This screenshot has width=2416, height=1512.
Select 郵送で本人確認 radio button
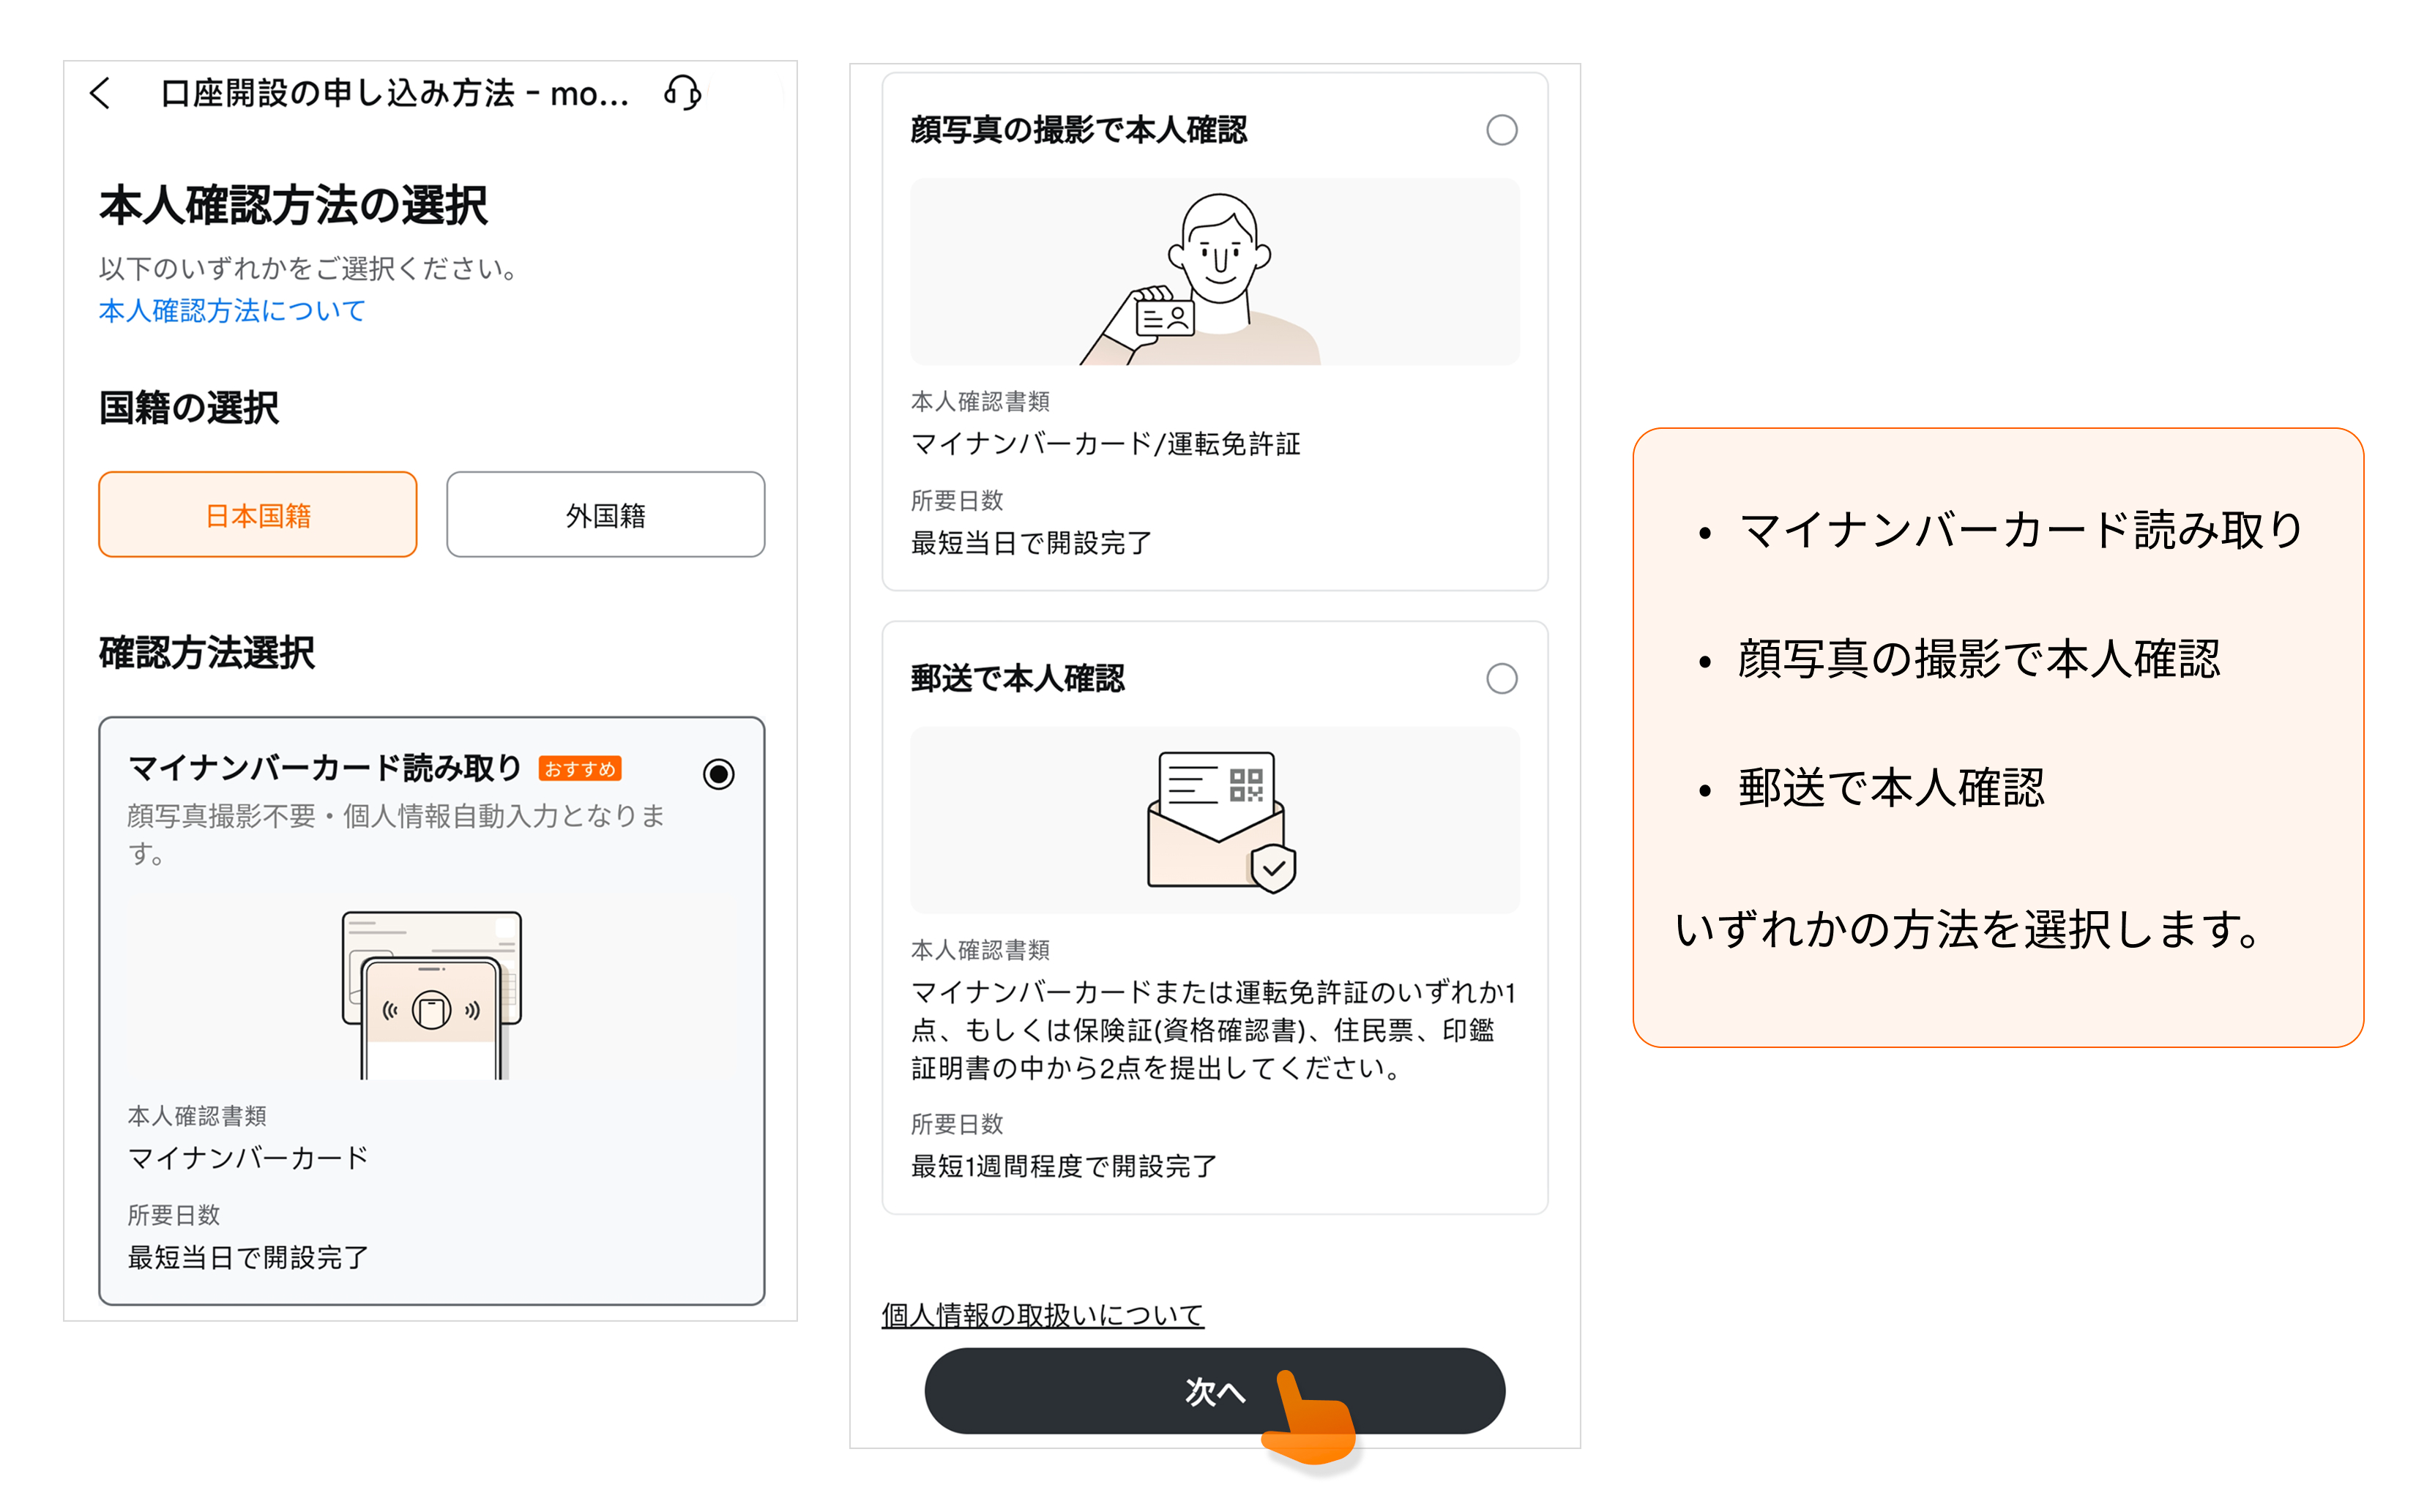tap(1501, 679)
